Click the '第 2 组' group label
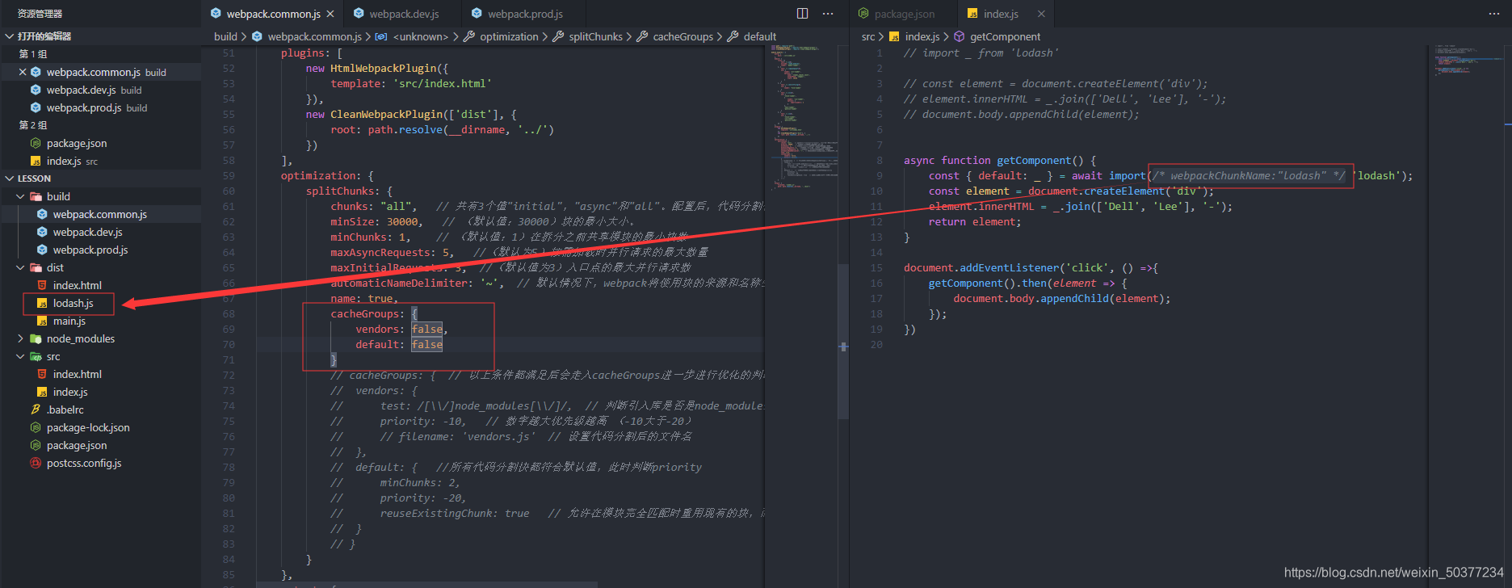1512x588 pixels. click(x=33, y=125)
